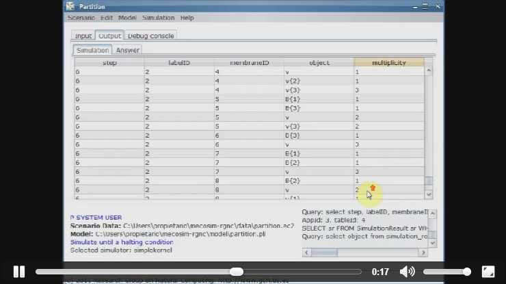The image size is (506, 284).
Task: Open the Edit menu
Action: [107, 18]
